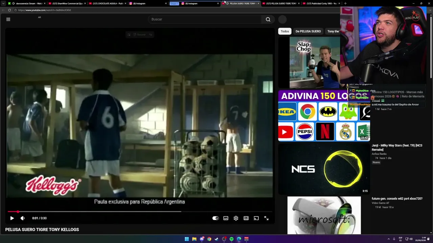
Task: Click into the Buscar search field
Action: 205,19
